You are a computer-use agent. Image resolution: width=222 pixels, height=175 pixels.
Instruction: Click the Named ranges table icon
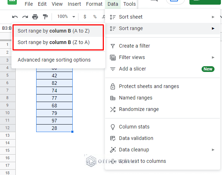pyautogui.click(x=113, y=98)
